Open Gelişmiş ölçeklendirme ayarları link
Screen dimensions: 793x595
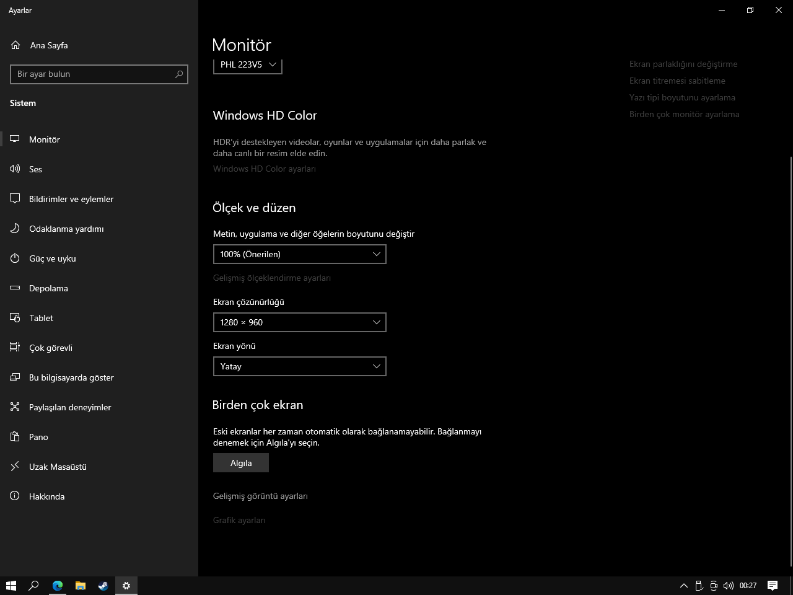pyautogui.click(x=272, y=278)
